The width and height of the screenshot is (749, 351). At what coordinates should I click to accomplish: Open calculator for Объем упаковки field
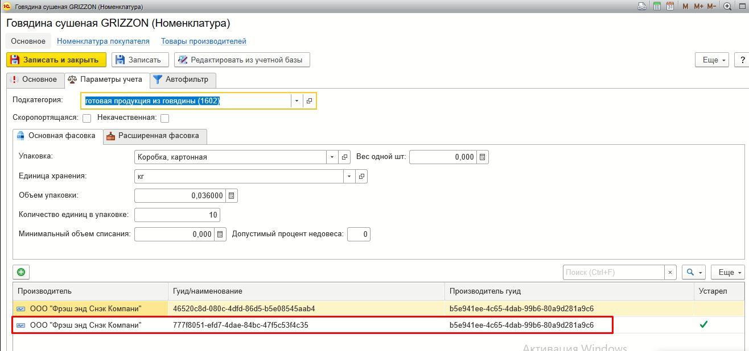click(231, 196)
